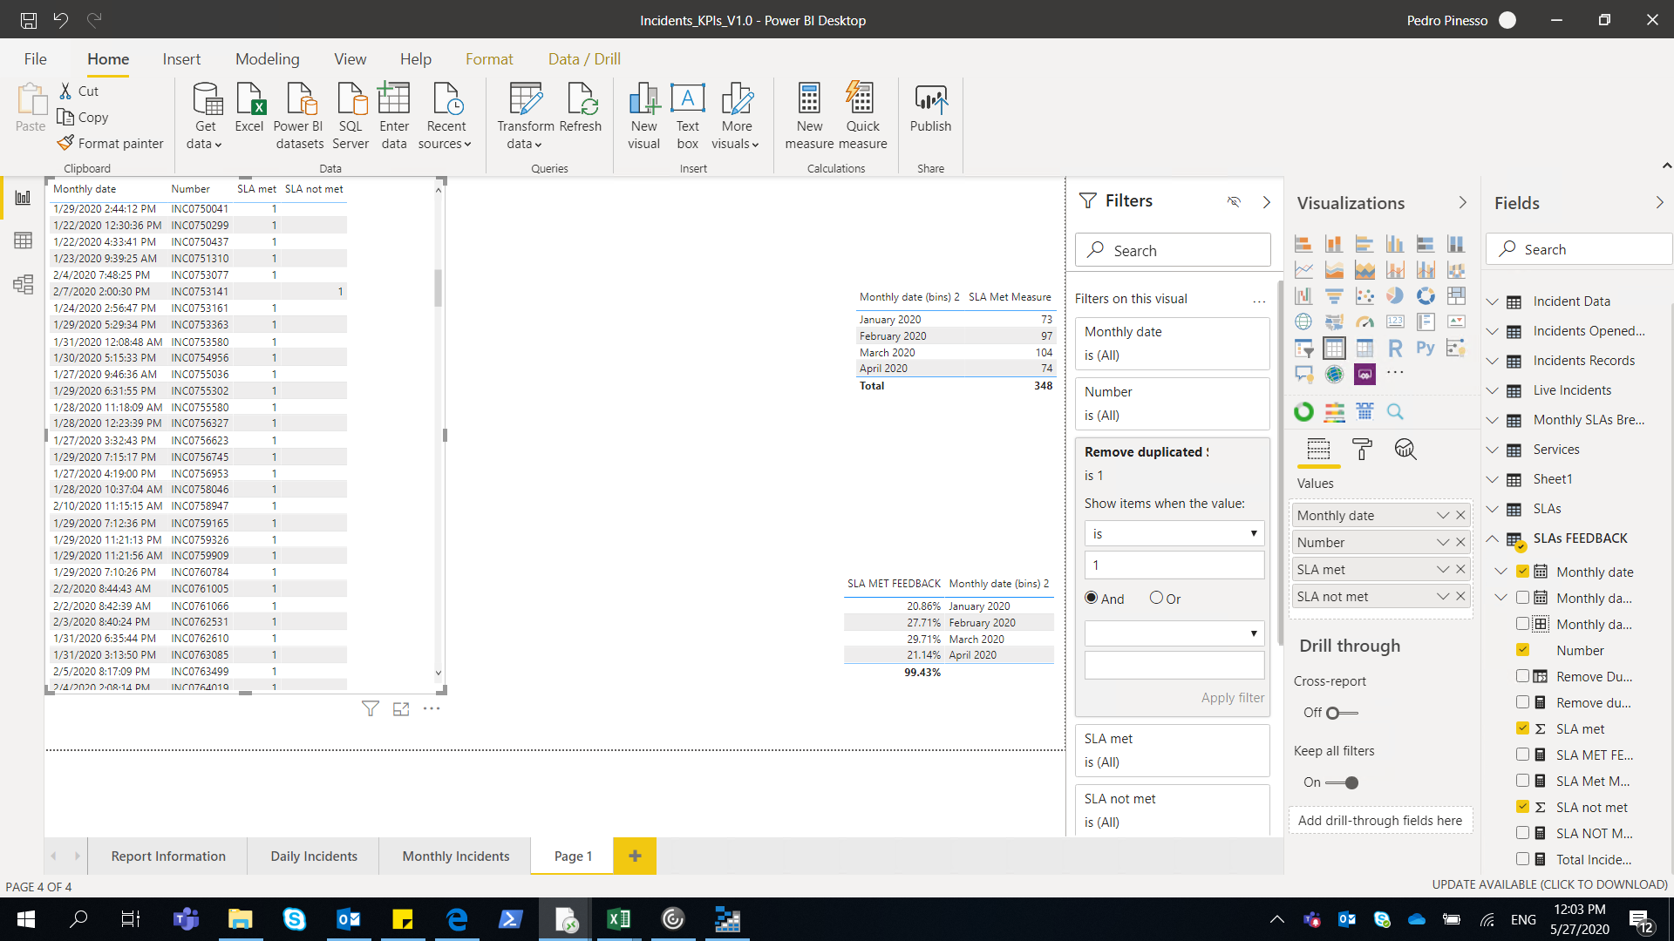Click the Publish button icon

tap(930, 108)
